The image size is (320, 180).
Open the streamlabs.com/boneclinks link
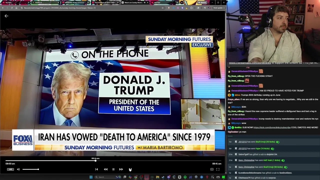250,63
